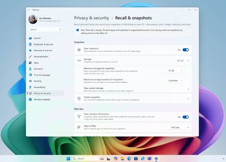Open Microsoft Teams from taskbar

click(x=149, y=158)
